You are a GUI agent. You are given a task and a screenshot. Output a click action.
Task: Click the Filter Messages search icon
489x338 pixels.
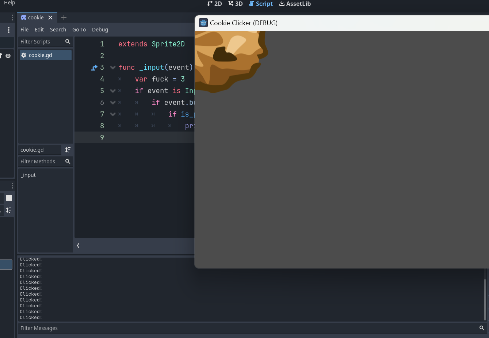(482, 328)
